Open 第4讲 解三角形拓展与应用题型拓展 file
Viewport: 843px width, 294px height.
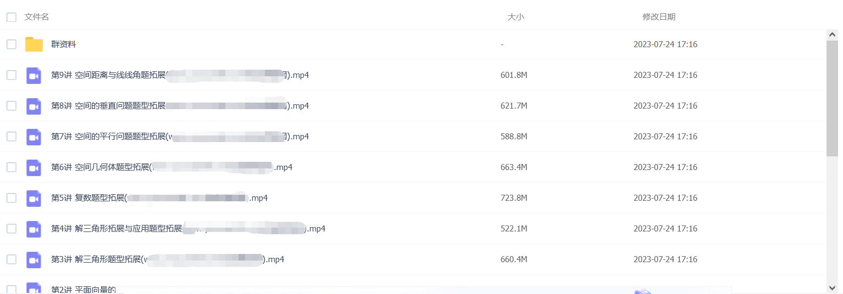[x=188, y=229]
